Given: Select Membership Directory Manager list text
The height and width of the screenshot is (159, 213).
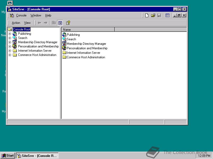Looking at the screenshot, I should tap(86, 44).
